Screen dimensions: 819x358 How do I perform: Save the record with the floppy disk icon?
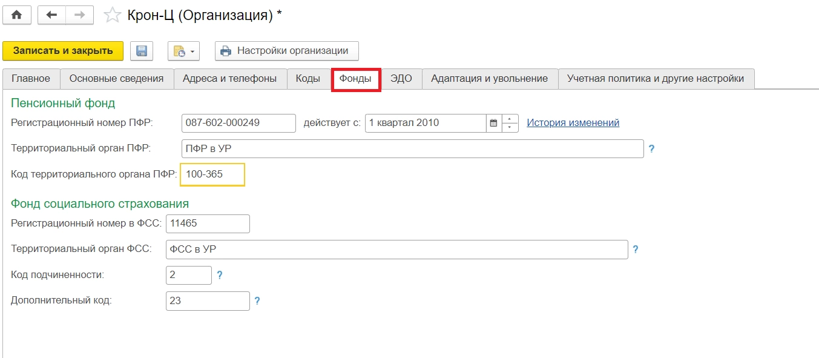(142, 51)
